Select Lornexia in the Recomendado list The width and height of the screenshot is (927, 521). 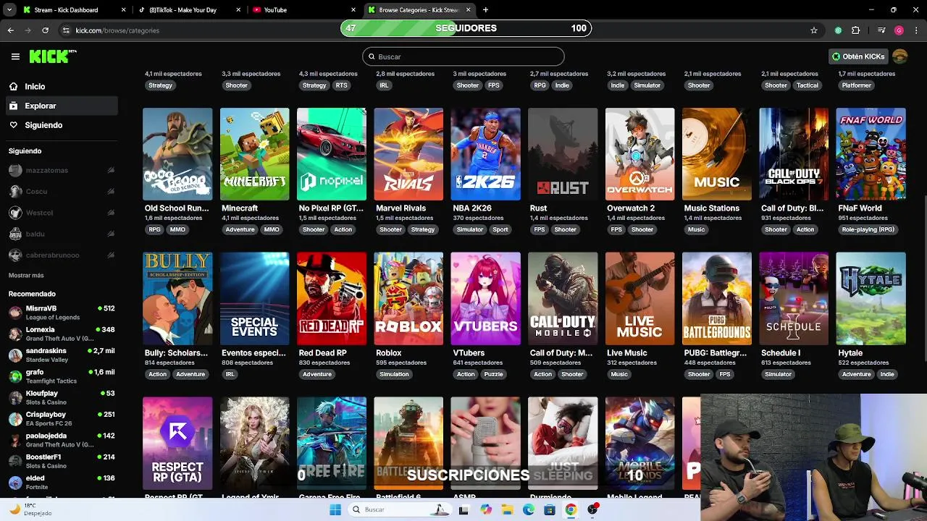point(62,334)
